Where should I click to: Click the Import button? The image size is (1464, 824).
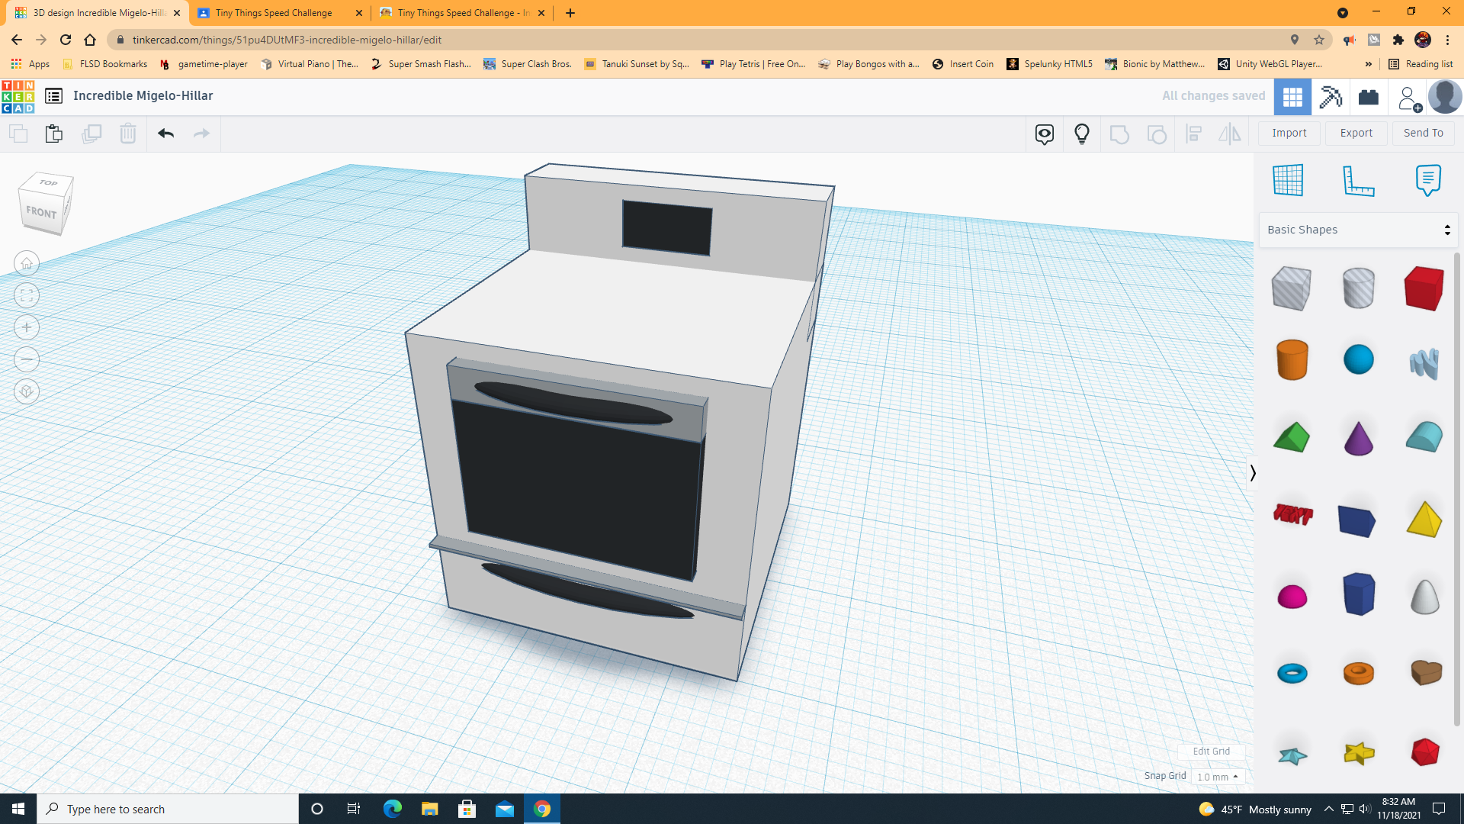tap(1289, 133)
